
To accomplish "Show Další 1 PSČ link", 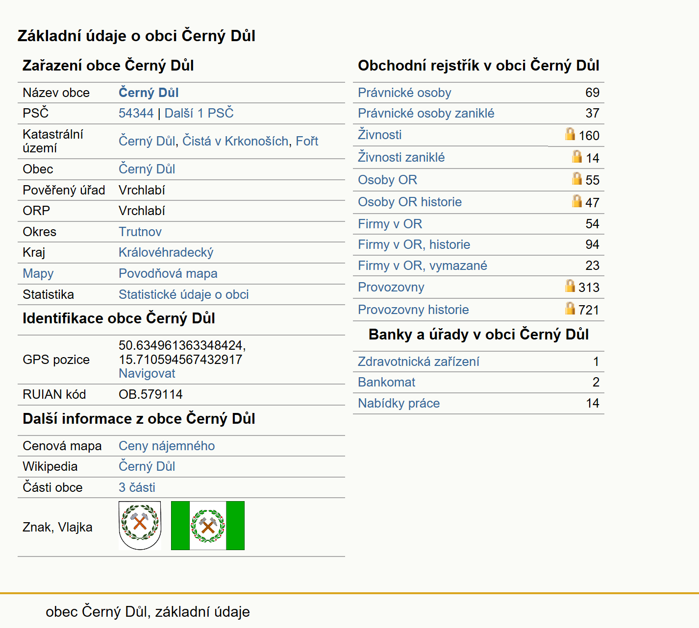I will click(199, 113).
